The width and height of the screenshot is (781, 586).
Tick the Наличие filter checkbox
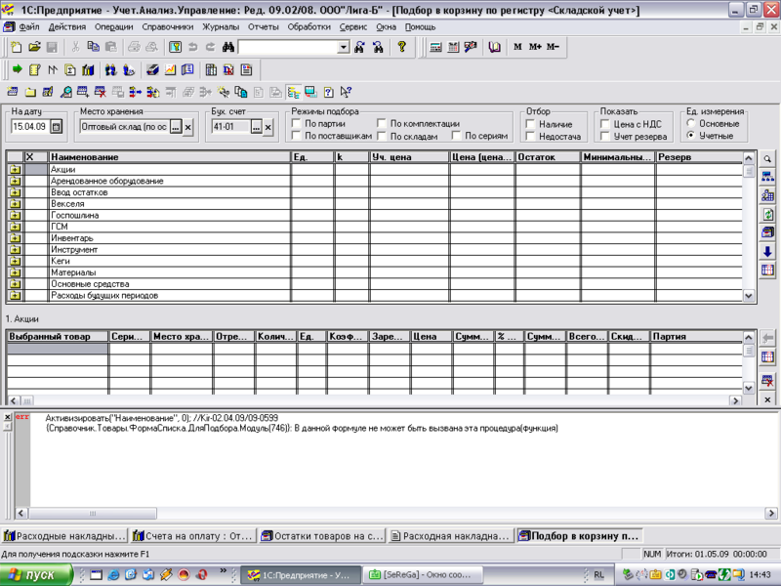[531, 124]
